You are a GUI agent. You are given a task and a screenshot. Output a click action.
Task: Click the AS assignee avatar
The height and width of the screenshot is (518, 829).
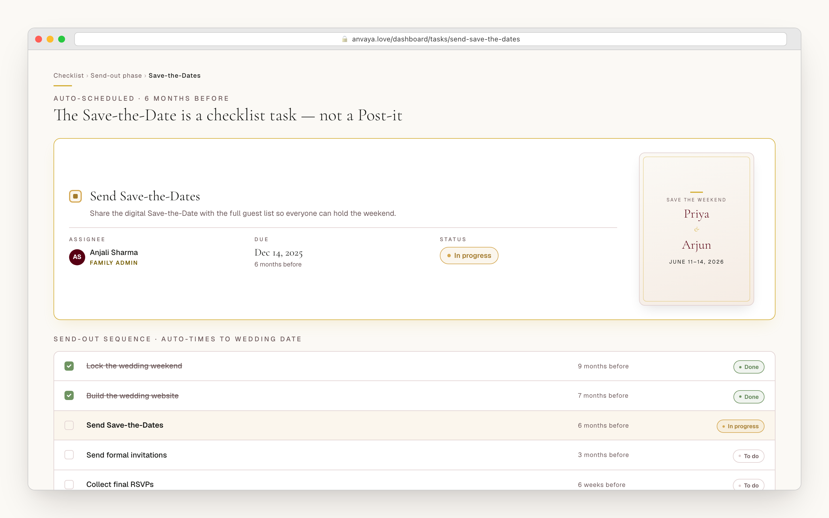click(x=77, y=257)
